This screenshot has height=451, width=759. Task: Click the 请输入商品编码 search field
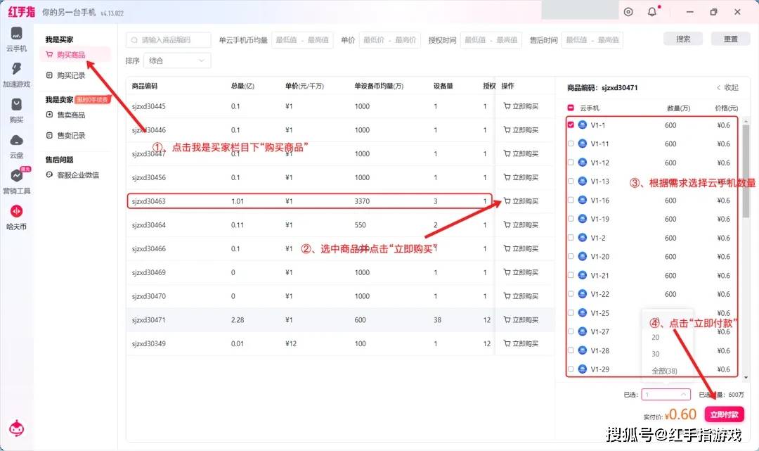[169, 39]
